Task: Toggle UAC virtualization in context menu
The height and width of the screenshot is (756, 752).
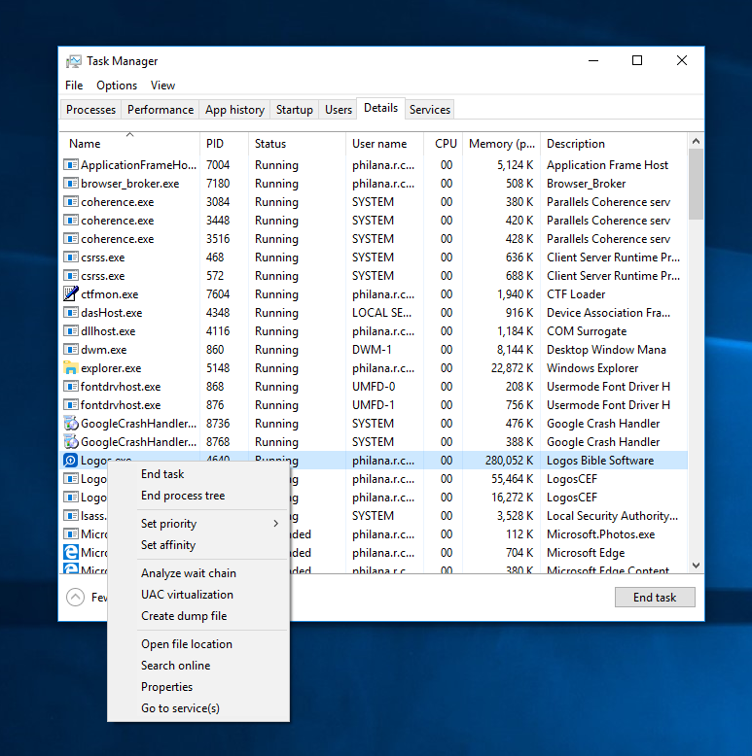Action: click(x=198, y=595)
